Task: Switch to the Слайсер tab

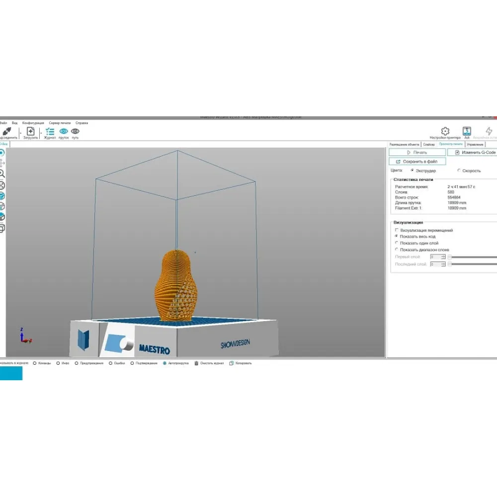Action: (429, 145)
